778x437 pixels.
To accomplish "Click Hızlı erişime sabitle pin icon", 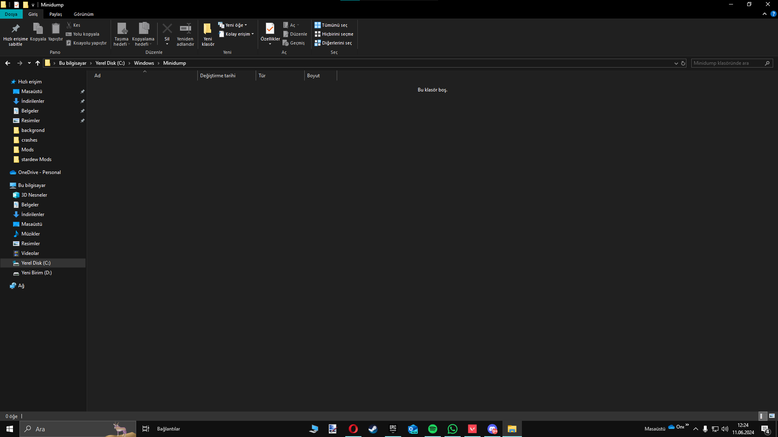I will tap(15, 29).
